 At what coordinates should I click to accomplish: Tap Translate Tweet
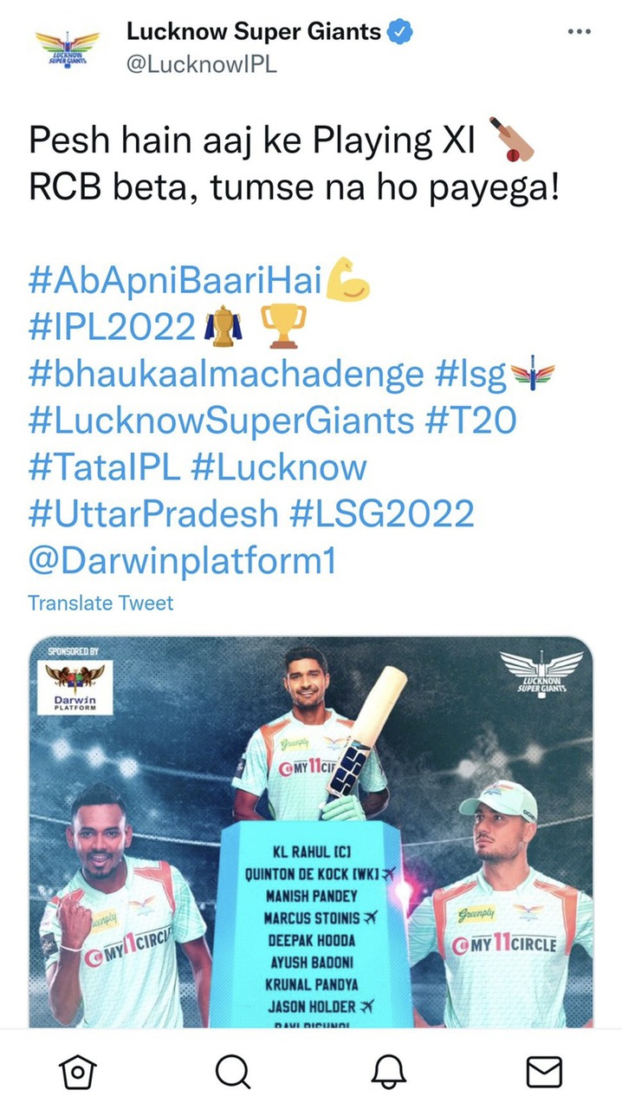click(x=100, y=603)
